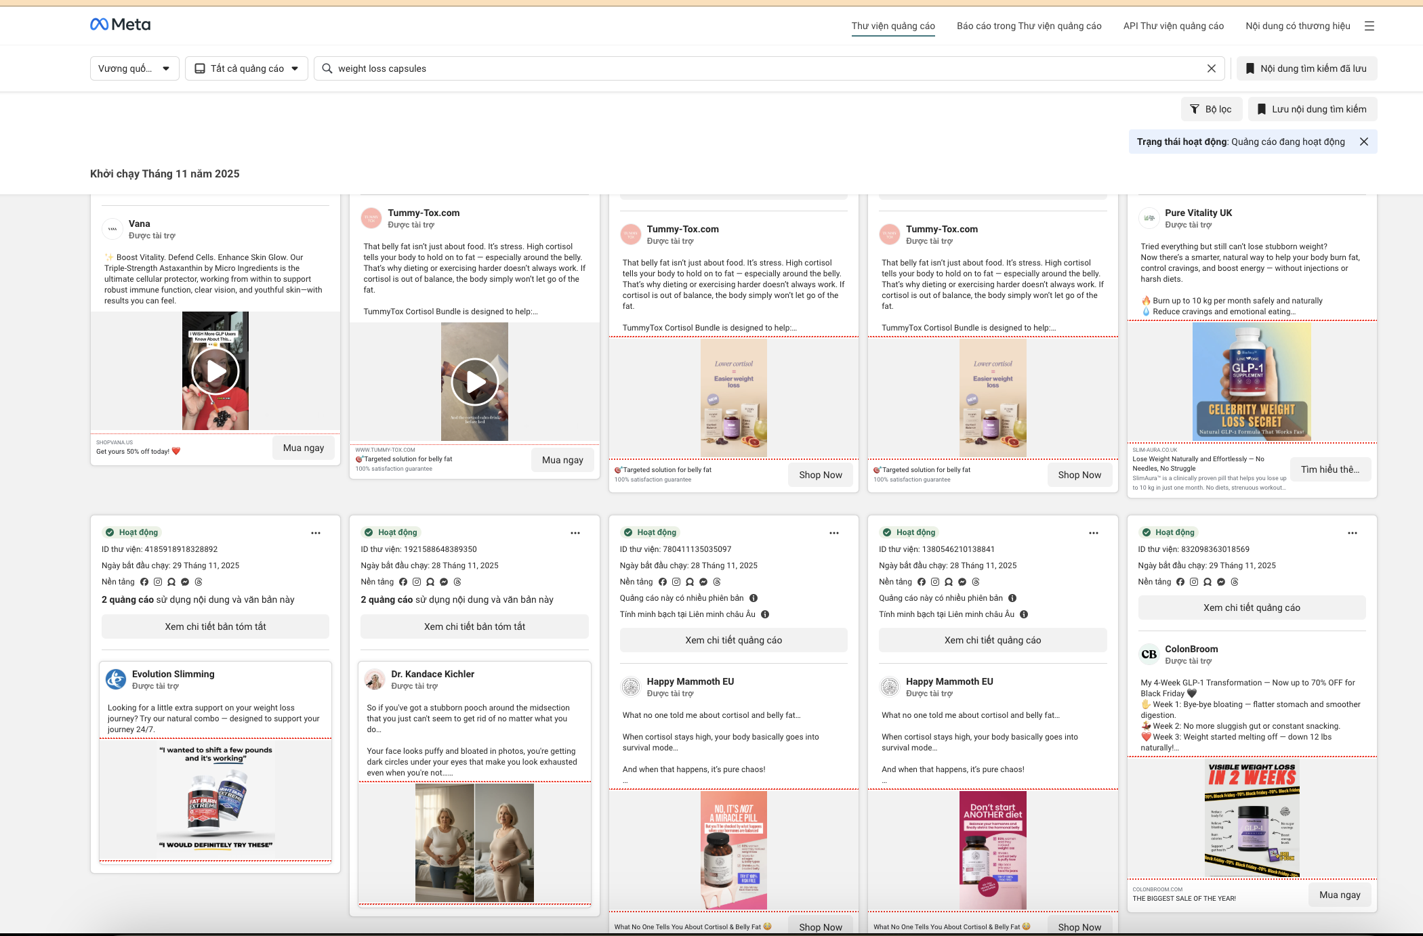Play the Tummy-Tox video ad

[474, 382]
